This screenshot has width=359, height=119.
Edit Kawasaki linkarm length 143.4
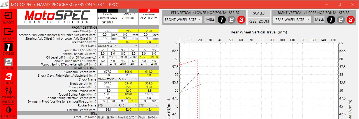point(149,110)
